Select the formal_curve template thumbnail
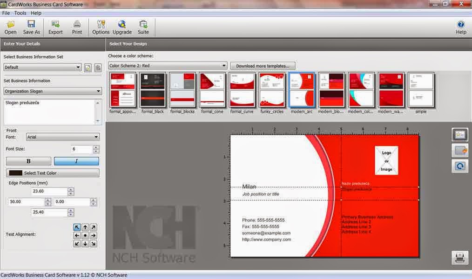This screenshot has height=279, width=472. pos(242,90)
